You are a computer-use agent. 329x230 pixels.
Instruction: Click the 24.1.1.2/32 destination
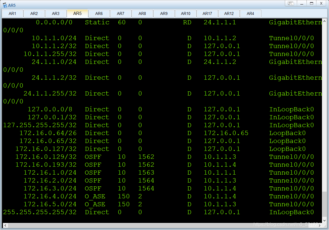(54, 78)
